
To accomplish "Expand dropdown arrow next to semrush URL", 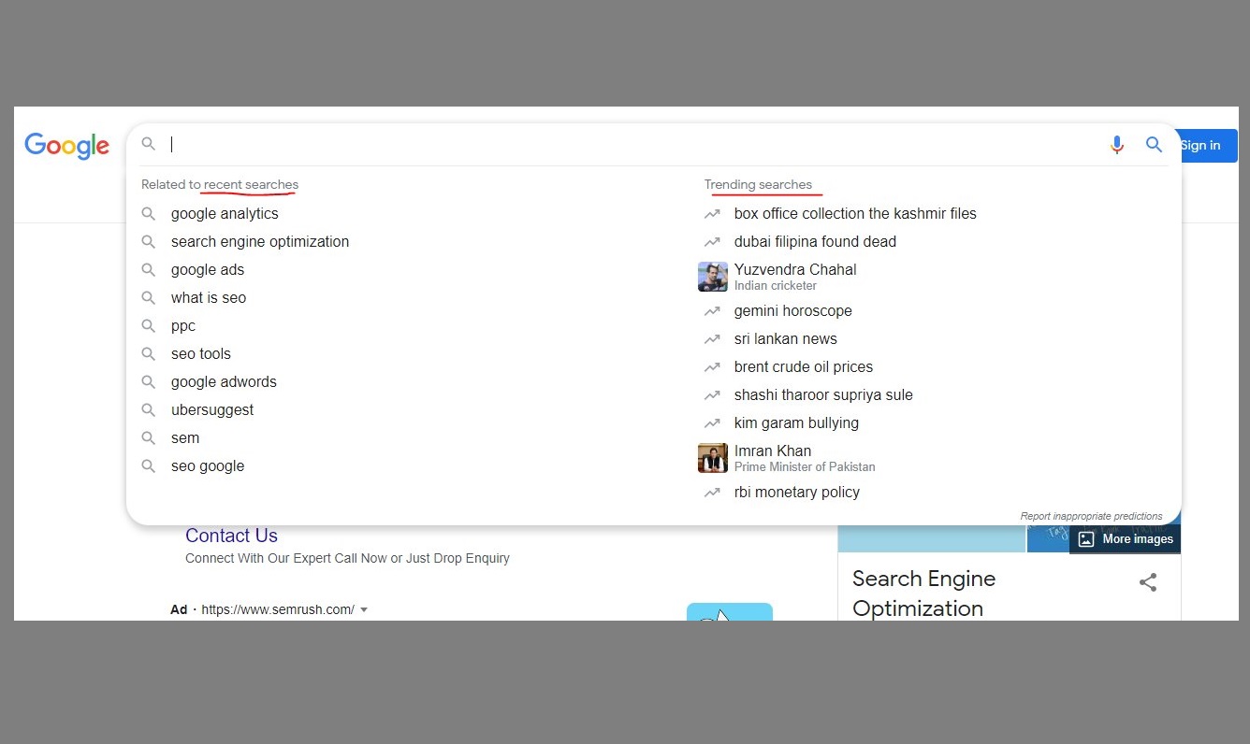I will tap(364, 609).
